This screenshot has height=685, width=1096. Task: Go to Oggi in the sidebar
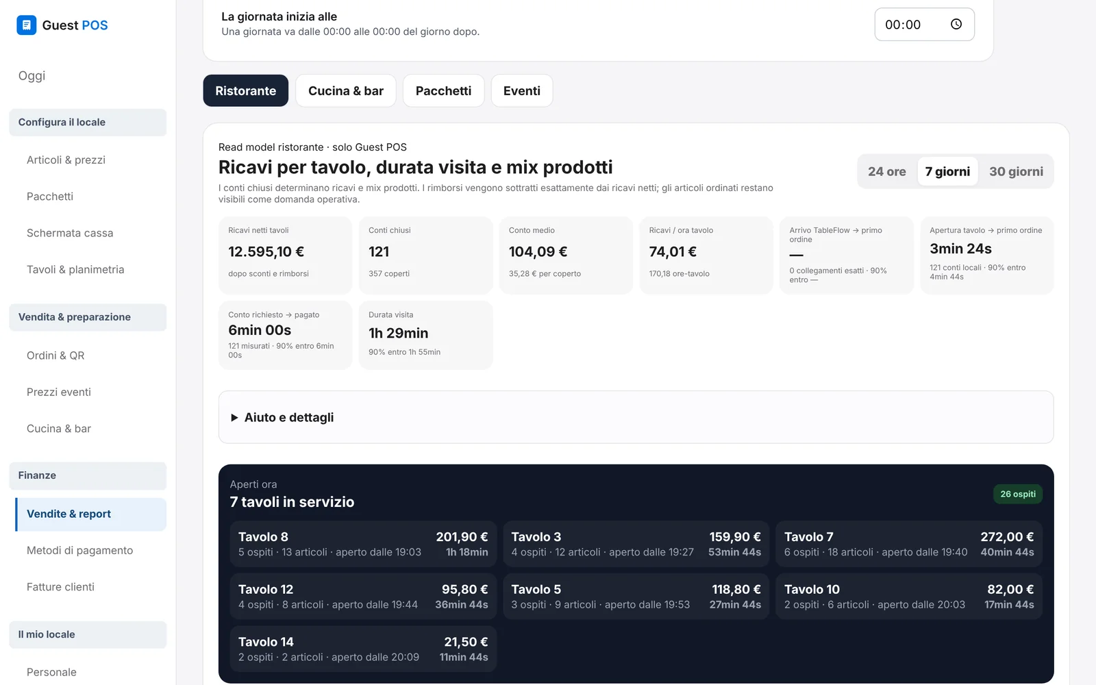tap(32, 75)
